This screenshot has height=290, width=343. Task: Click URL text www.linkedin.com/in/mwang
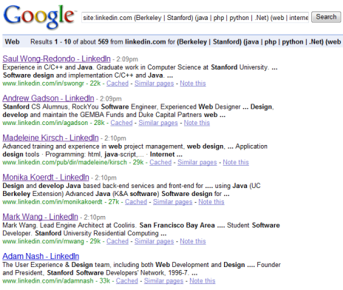(x=44, y=241)
